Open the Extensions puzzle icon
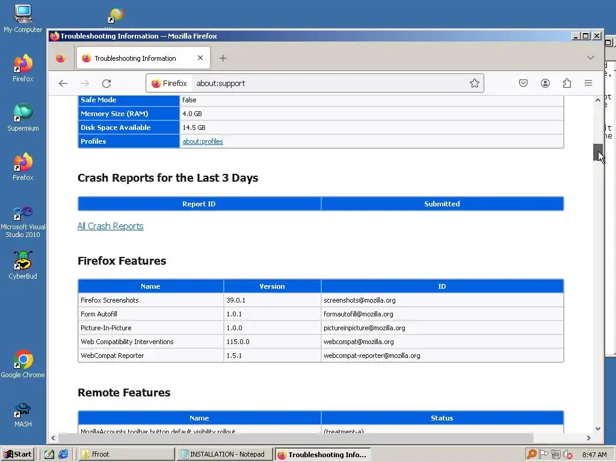 point(567,83)
